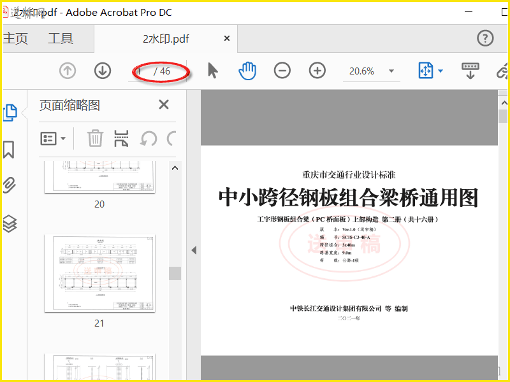Expand the thumbnail options dropdown arrow
The width and height of the screenshot is (510, 382).
[63, 139]
